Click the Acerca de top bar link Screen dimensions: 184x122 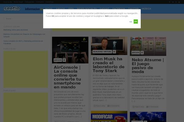[7, 2]
